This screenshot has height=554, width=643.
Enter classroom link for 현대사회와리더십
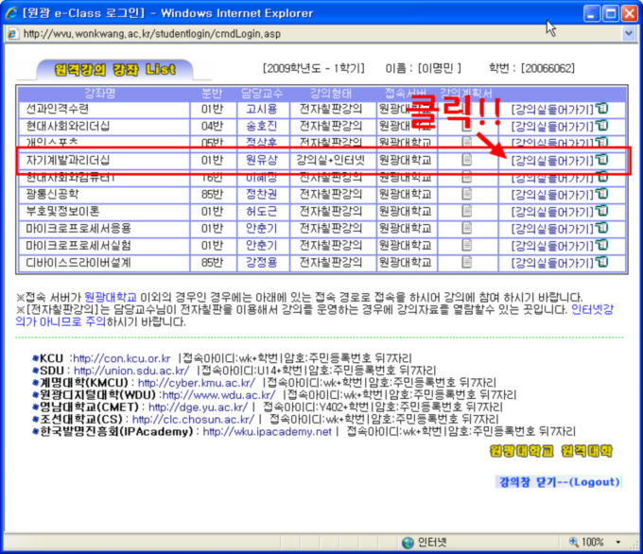(x=552, y=127)
